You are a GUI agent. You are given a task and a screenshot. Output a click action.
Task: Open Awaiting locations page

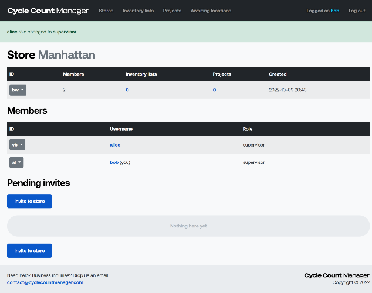pos(211,11)
